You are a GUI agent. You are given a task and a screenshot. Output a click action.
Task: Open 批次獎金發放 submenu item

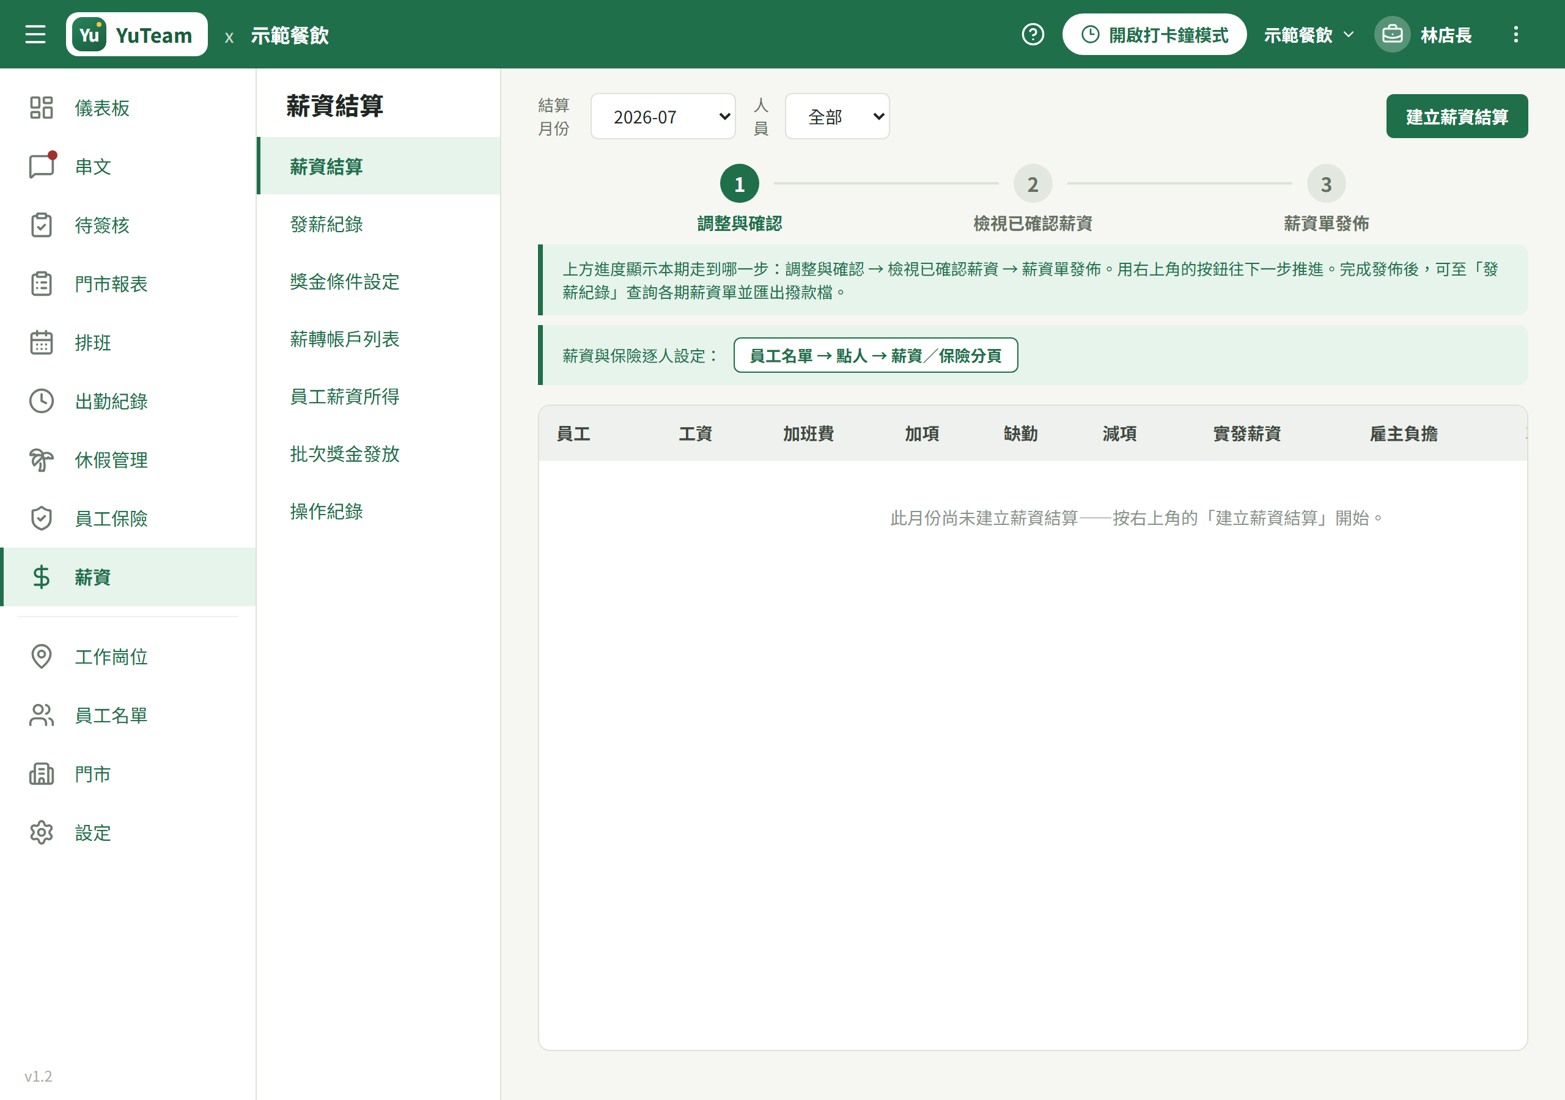point(378,453)
